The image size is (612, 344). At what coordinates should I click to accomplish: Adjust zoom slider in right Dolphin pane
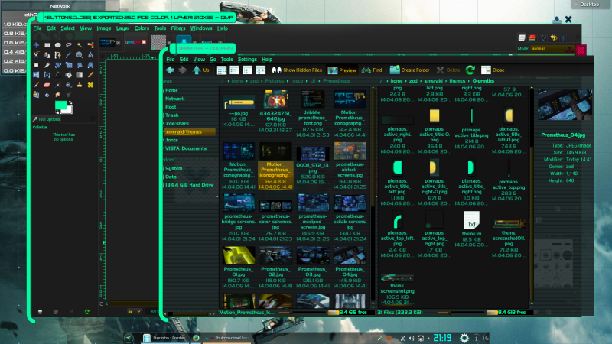461,313
